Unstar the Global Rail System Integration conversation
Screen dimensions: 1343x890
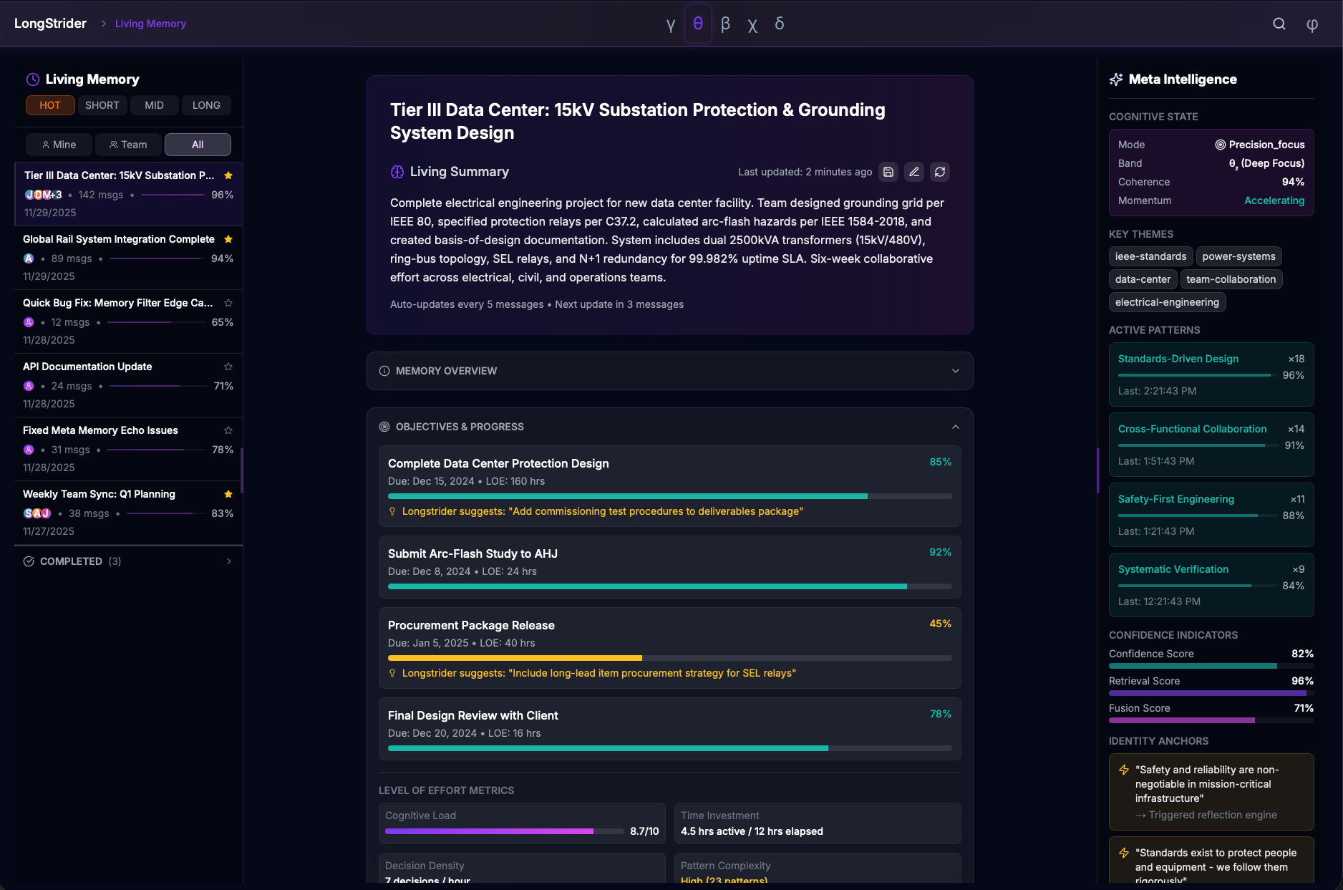228,239
